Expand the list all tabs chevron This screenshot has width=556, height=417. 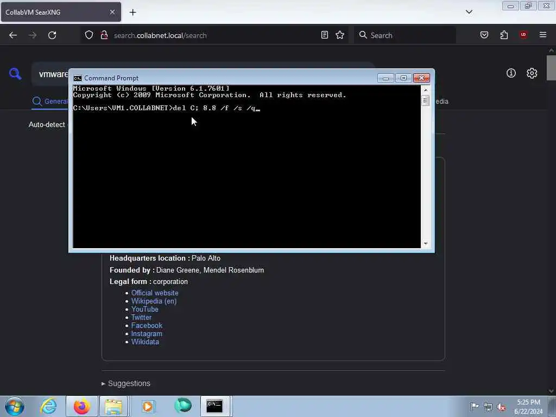pos(469,12)
